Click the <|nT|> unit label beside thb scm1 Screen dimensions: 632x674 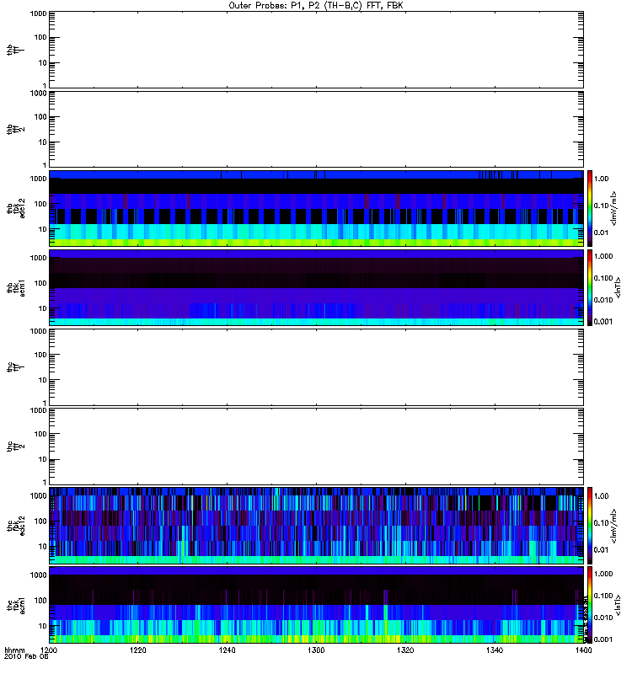(x=618, y=287)
